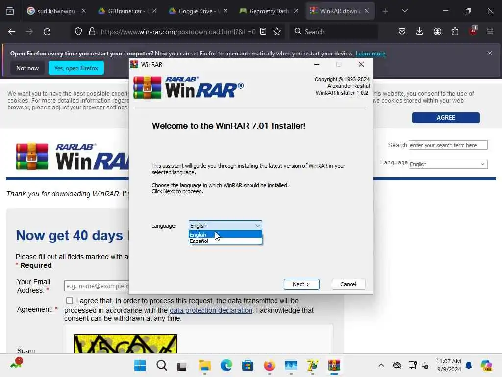Save page to Pocket icon
The image size is (502, 377).
click(402, 32)
